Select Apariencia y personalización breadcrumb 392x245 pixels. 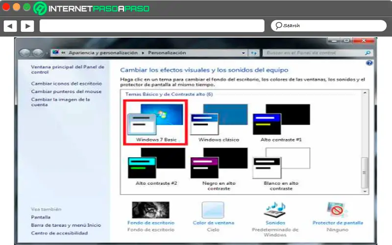click(103, 53)
